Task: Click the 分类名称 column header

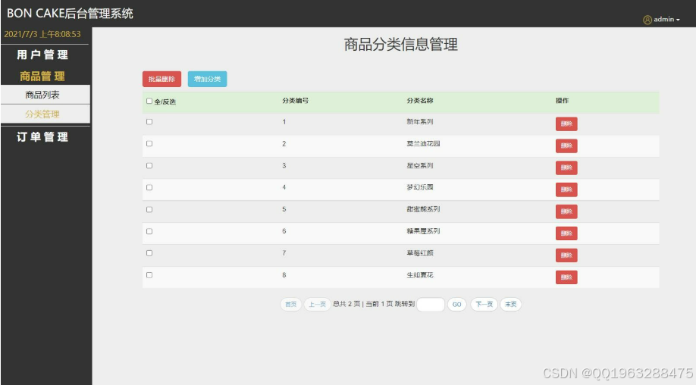Action: [420, 101]
